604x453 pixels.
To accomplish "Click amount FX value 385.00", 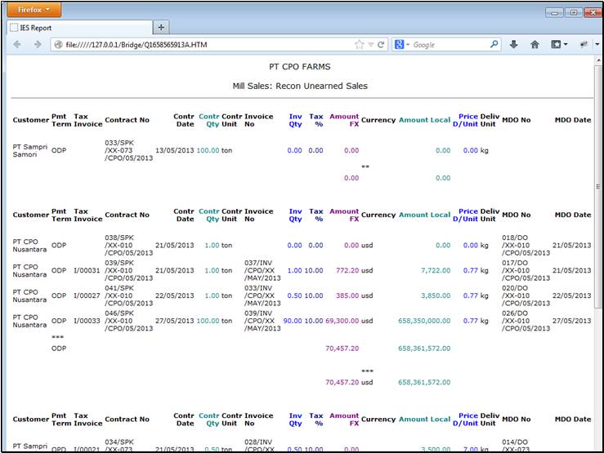I will coord(347,295).
